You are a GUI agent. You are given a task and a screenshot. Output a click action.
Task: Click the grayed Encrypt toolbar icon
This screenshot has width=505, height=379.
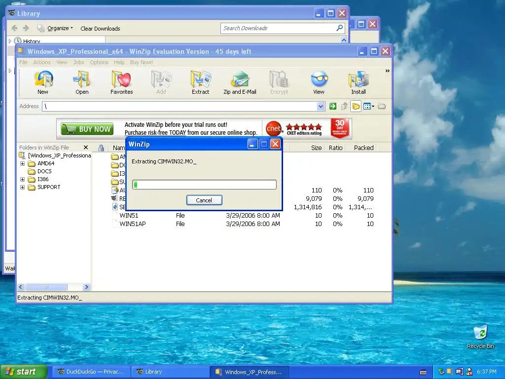point(279,82)
